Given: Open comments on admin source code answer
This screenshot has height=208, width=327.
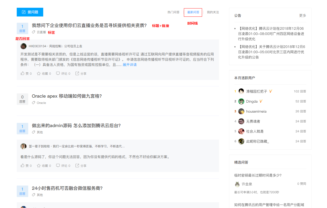Looking at the screenshot, I should point(58,166).
